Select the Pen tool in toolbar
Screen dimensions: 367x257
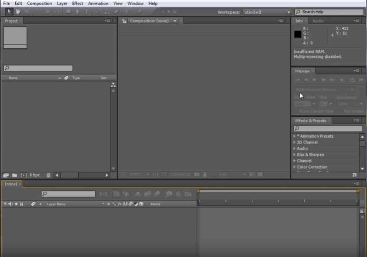77,12
